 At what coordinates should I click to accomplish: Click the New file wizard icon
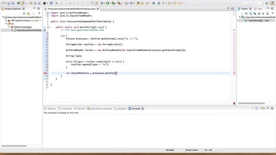[x=3, y=3]
